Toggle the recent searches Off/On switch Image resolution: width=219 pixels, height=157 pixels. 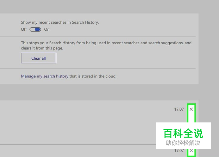pyautogui.click(x=35, y=29)
